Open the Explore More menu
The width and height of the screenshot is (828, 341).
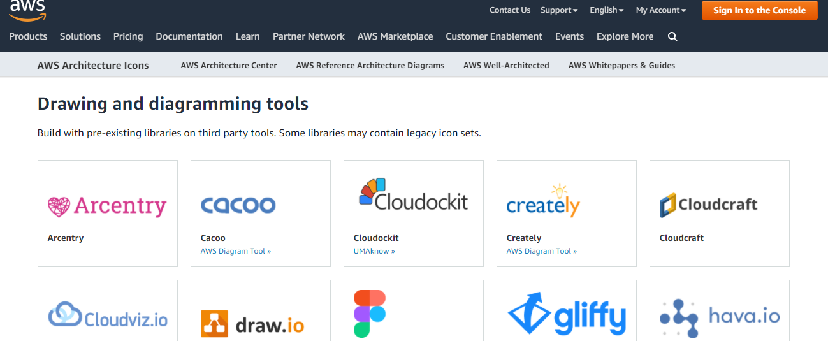coord(625,36)
